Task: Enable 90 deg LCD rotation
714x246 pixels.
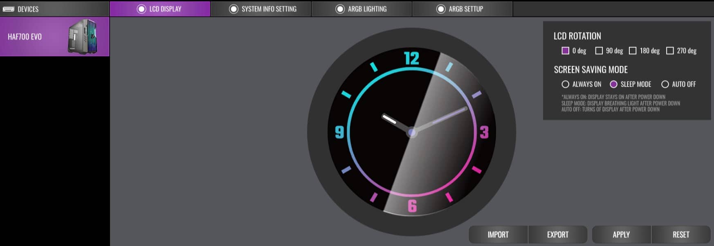Action: (599, 51)
